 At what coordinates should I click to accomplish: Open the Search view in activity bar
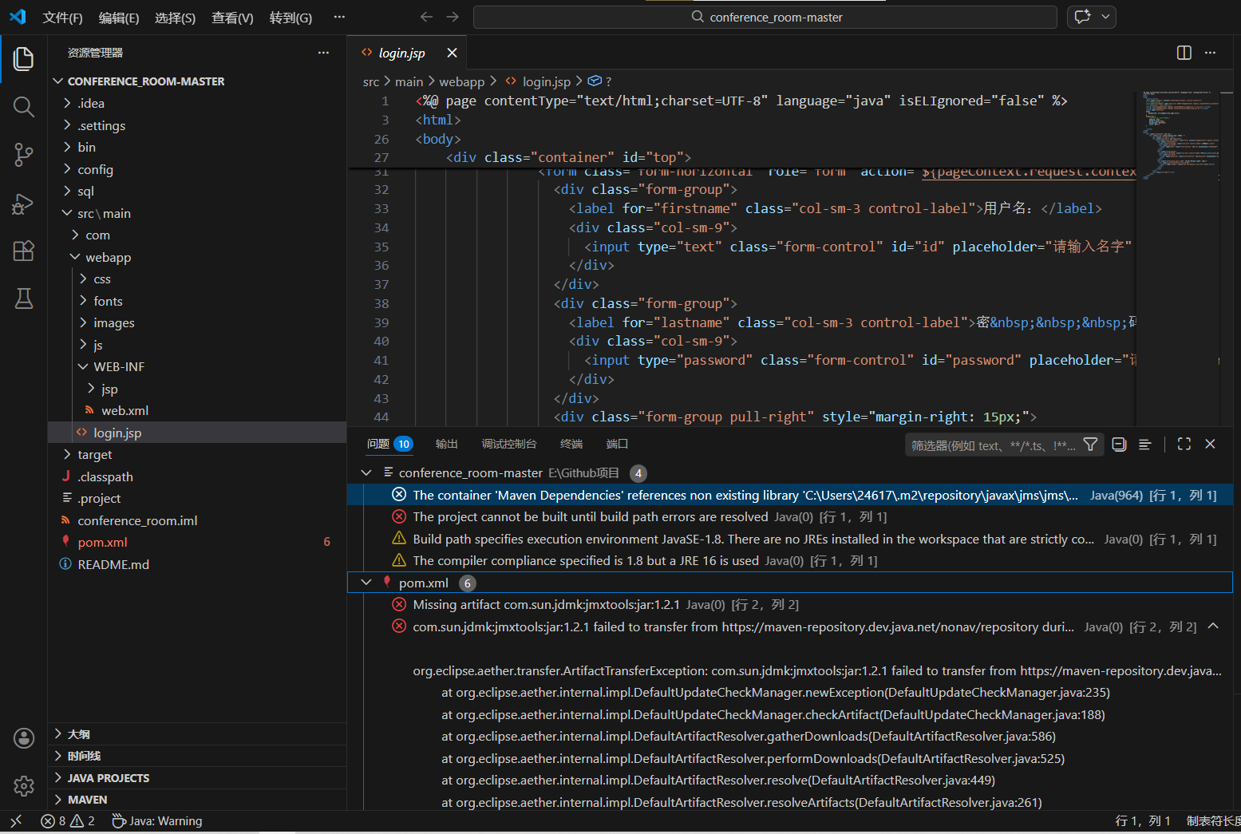coord(24,107)
